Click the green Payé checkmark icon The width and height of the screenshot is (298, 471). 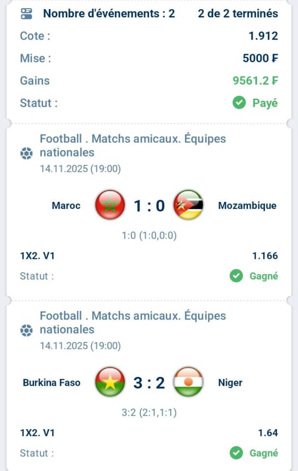239,103
